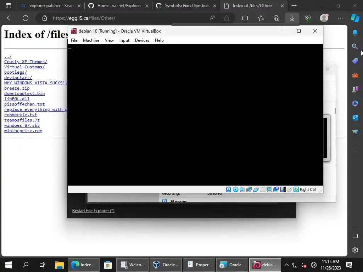Open Task View on the taskbar
363x272 pixels.
point(43,265)
